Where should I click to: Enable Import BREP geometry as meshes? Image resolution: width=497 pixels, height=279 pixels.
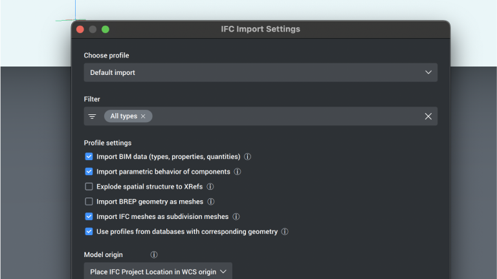coord(89,201)
